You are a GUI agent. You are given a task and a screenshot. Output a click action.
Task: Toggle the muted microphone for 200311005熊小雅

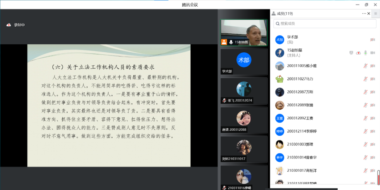point(366,66)
